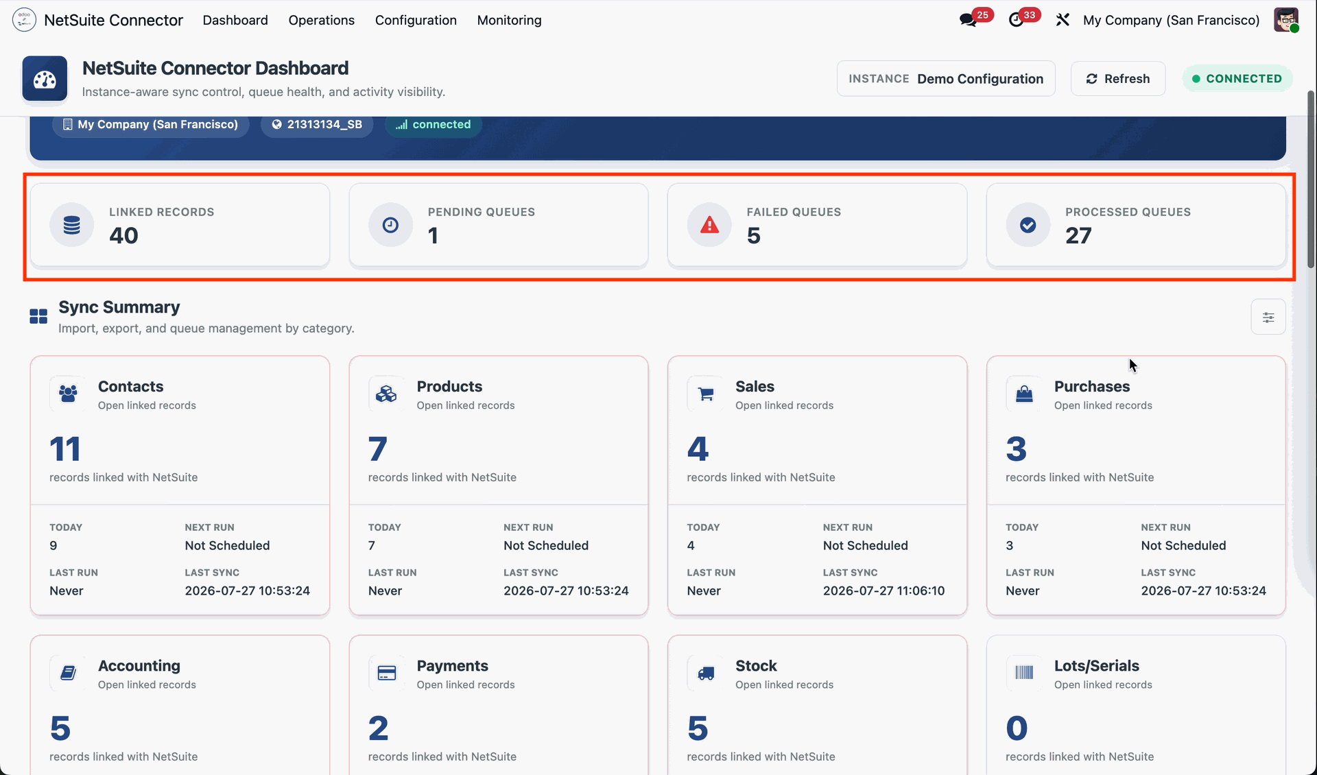
Task: Click the Payments credit card icon
Action: pyautogui.click(x=386, y=673)
